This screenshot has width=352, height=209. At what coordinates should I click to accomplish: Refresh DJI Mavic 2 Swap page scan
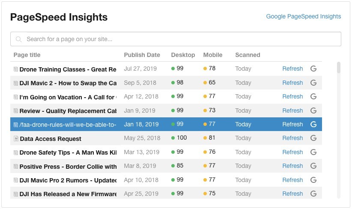point(292,83)
